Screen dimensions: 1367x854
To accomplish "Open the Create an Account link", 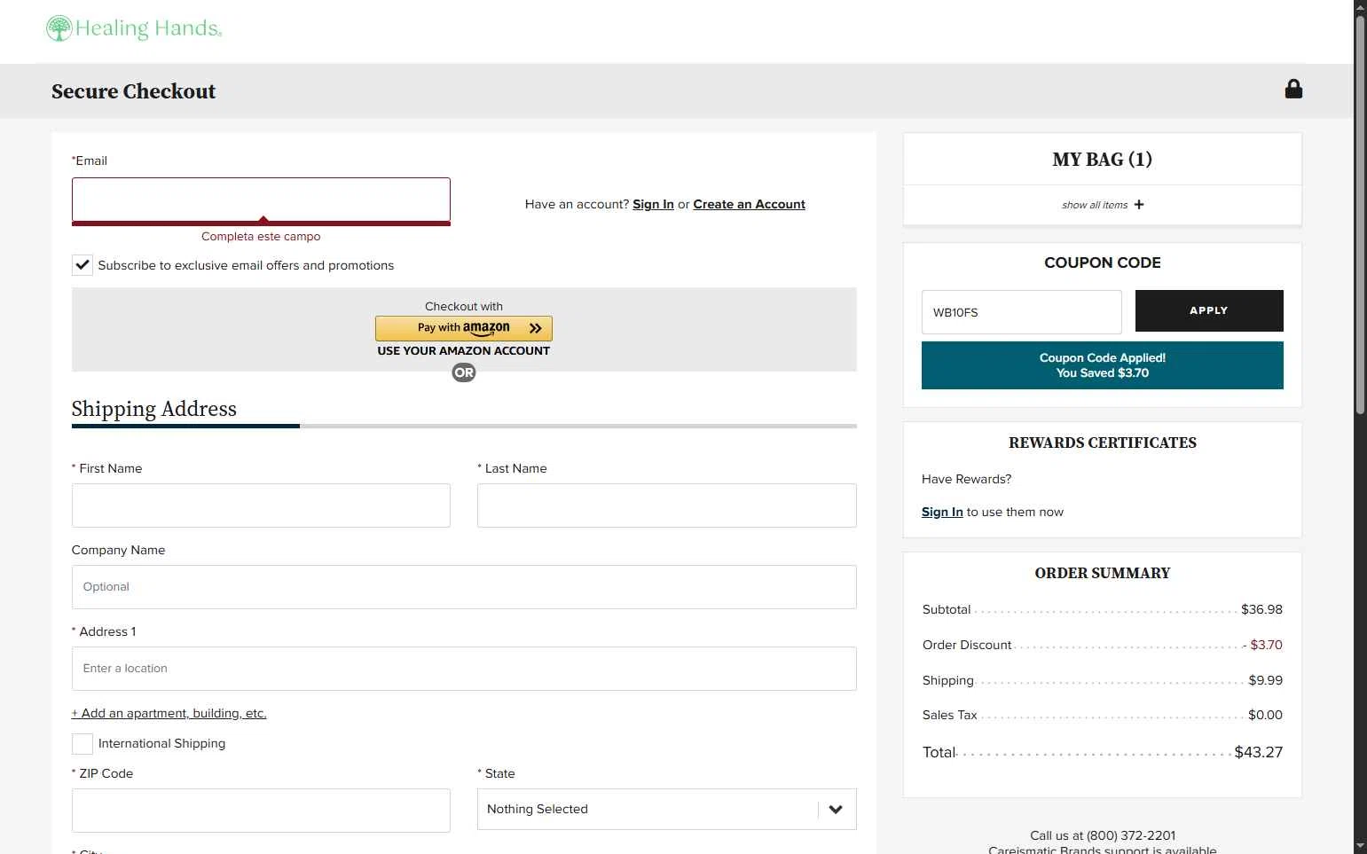I will (x=750, y=204).
